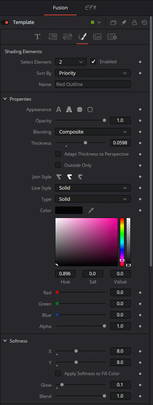This screenshot has height=405, width=153.
Task: Open the Blending Composite dropdown
Action: [x=93, y=132]
